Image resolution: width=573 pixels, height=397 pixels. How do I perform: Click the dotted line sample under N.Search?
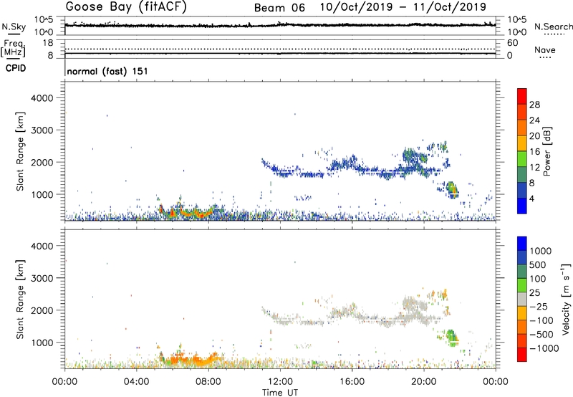[554, 34]
